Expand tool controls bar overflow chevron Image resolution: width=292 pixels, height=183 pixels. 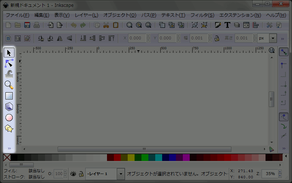(x=283, y=39)
